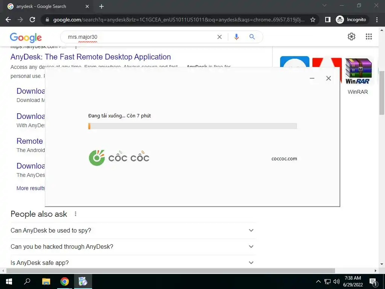Open the Windows Start menu
This screenshot has width=385, height=289.
click(x=9, y=281)
